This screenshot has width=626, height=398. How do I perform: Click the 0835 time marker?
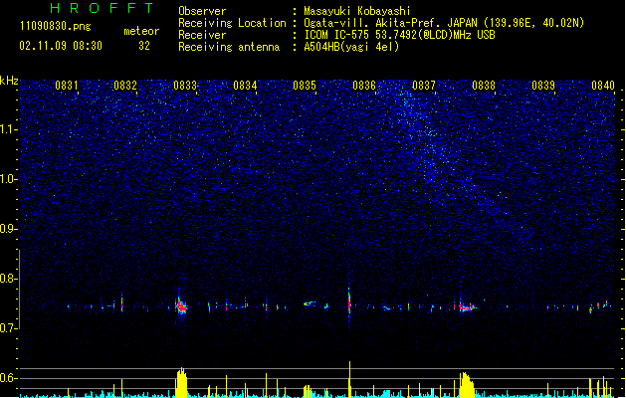pos(305,86)
